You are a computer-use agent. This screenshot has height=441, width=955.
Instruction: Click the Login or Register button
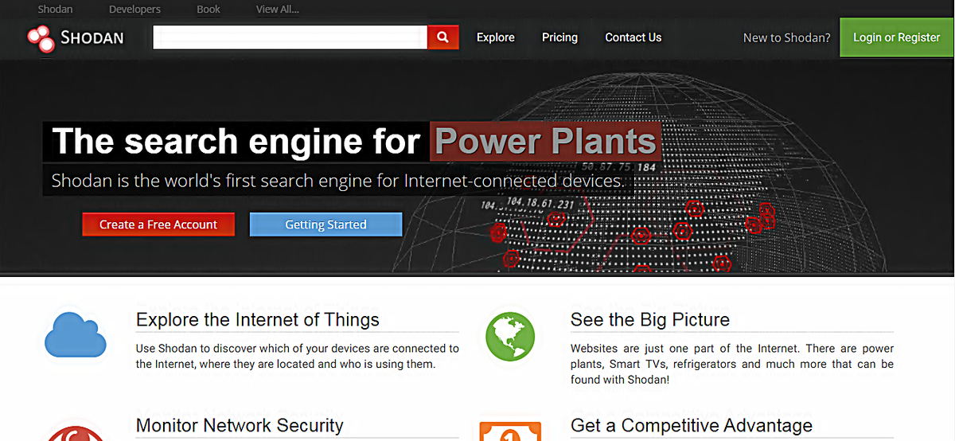[897, 37]
